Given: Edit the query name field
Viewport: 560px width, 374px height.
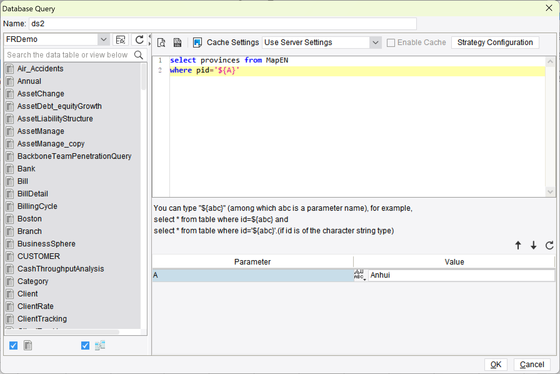Looking at the screenshot, I should (x=222, y=23).
